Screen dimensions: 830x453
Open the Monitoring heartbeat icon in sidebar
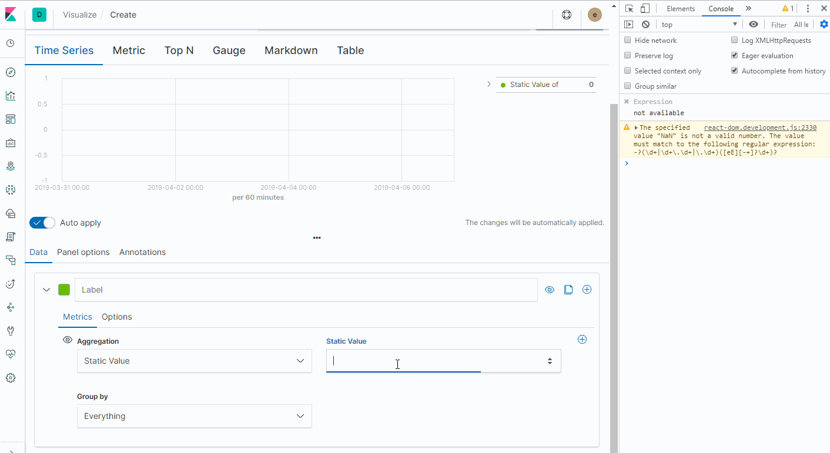pos(10,354)
